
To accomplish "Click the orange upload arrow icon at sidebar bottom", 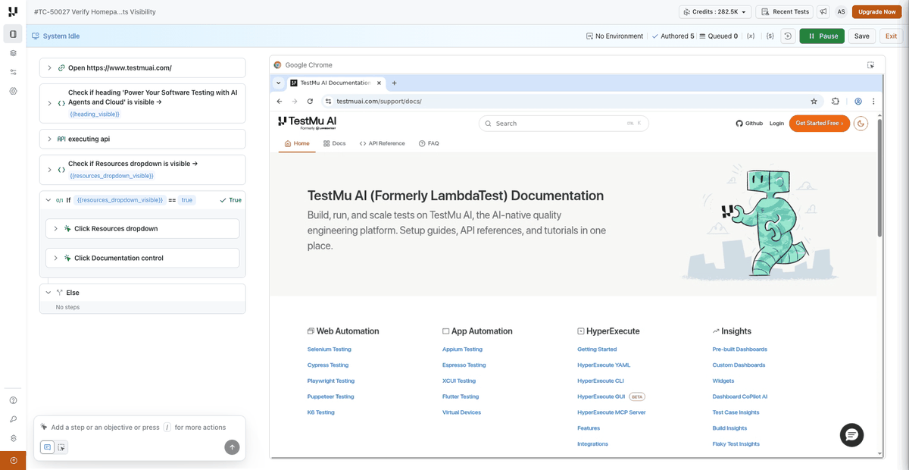I will [x=13, y=460].
